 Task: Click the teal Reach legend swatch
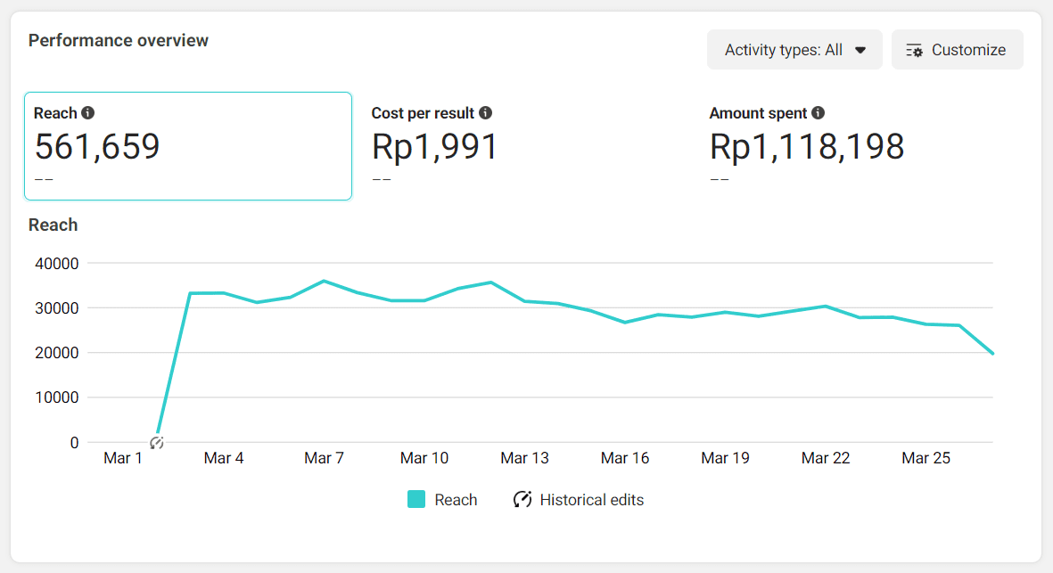pyautogui.click(x=416, y=500)
